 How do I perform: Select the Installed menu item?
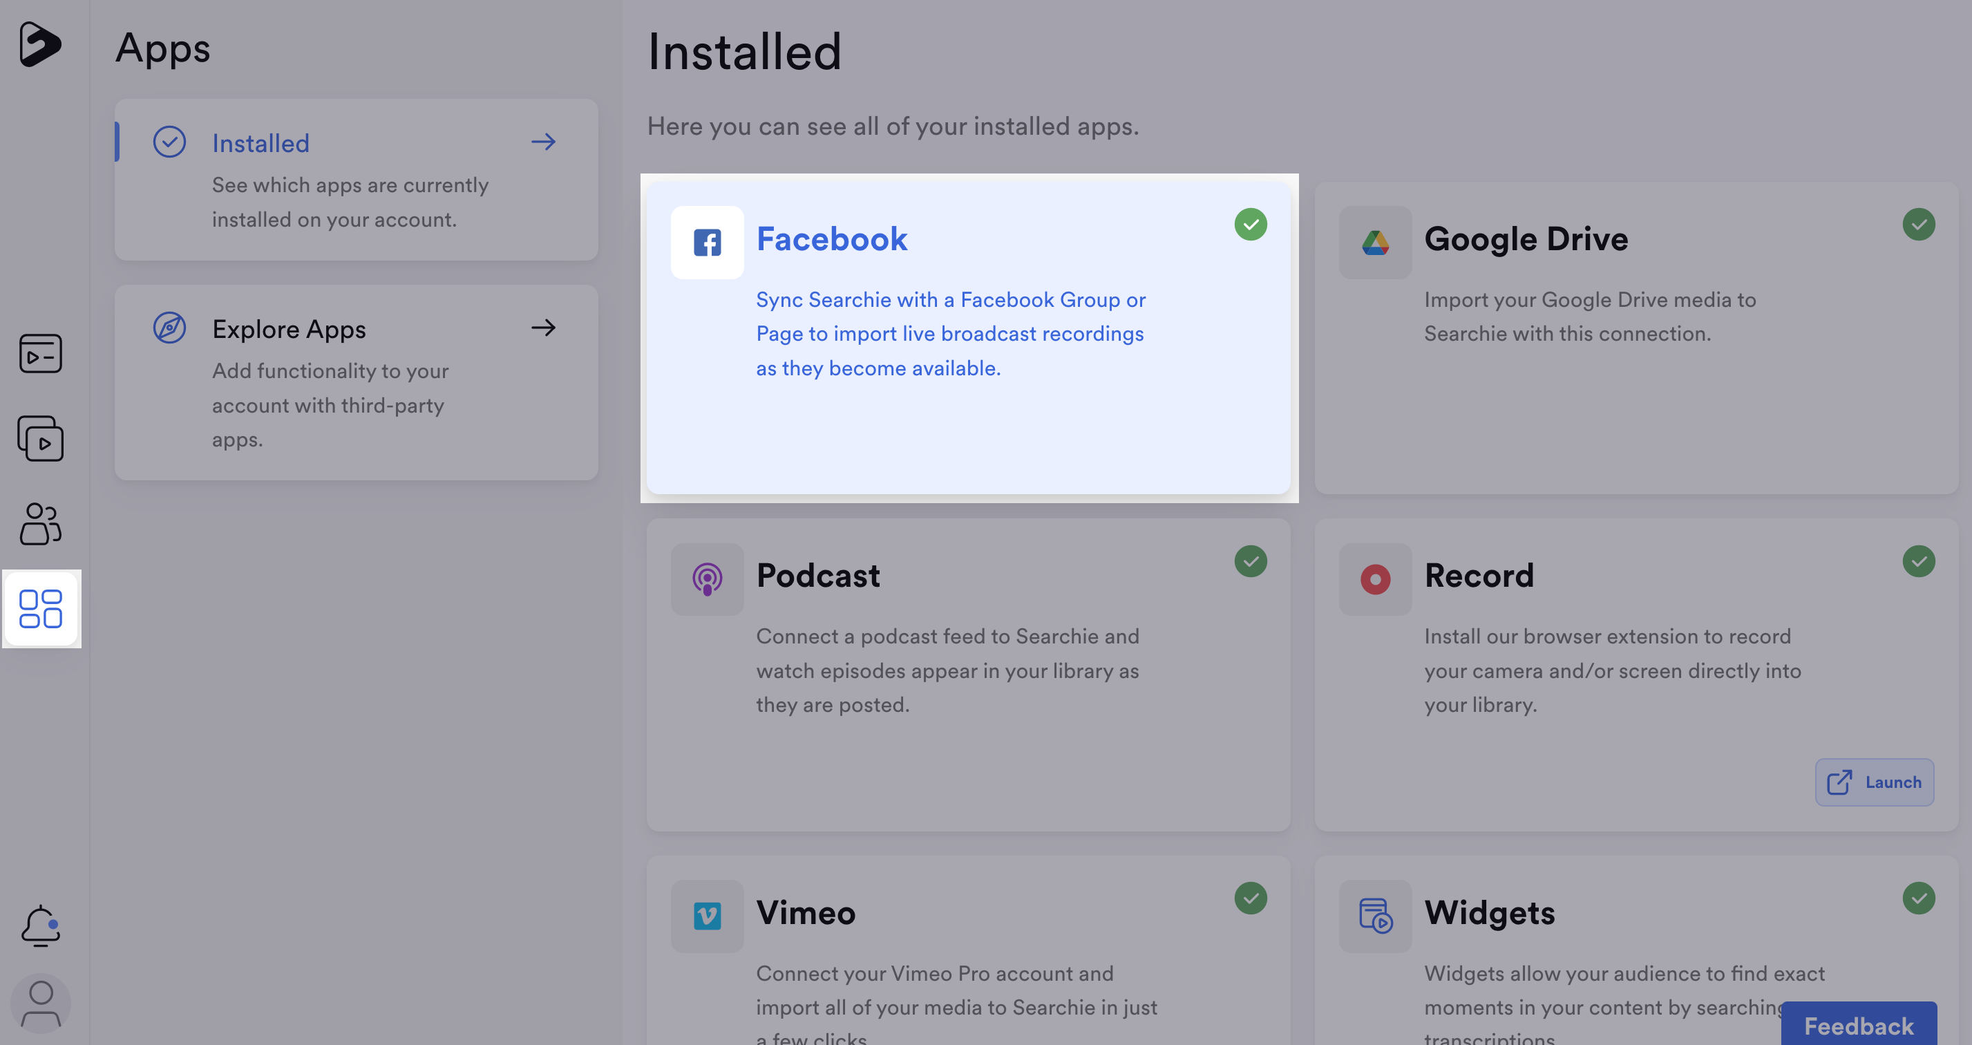(356, 180)
